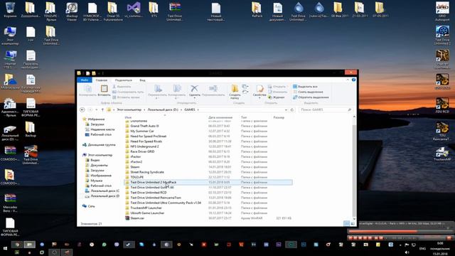Image resolution: width=455 pixels, height=256 pixels.
Task: Select Локальный диск (C:) in navigation pane
Action: click(x=102, y=191)
